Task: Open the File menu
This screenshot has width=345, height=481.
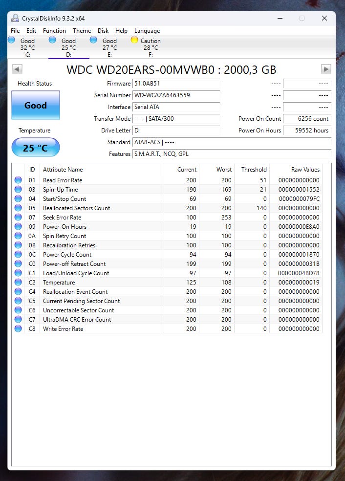Action: 15,31
